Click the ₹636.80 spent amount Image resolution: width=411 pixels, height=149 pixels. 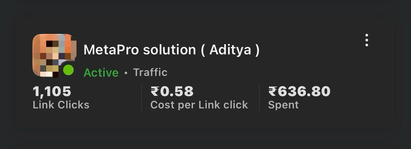[x=299, y=91]
